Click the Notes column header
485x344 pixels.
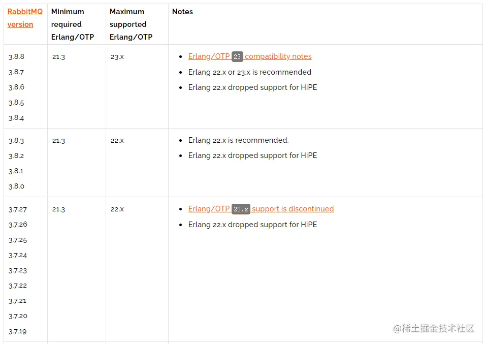tap(182, 12)
